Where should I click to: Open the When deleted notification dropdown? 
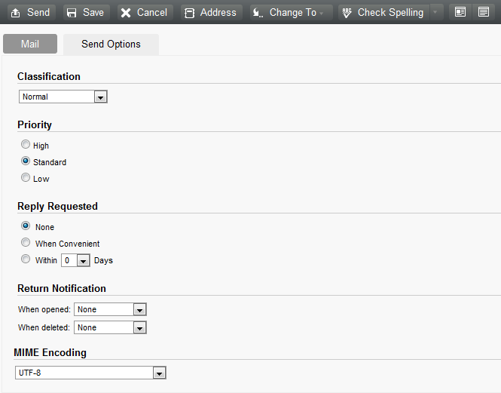pos(139,327)
